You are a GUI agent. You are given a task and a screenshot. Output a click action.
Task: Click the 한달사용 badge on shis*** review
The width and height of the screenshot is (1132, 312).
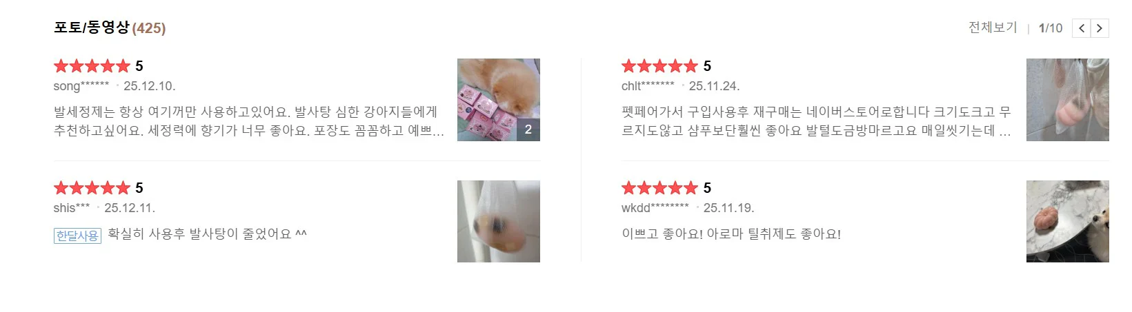[x=77, y=236]
